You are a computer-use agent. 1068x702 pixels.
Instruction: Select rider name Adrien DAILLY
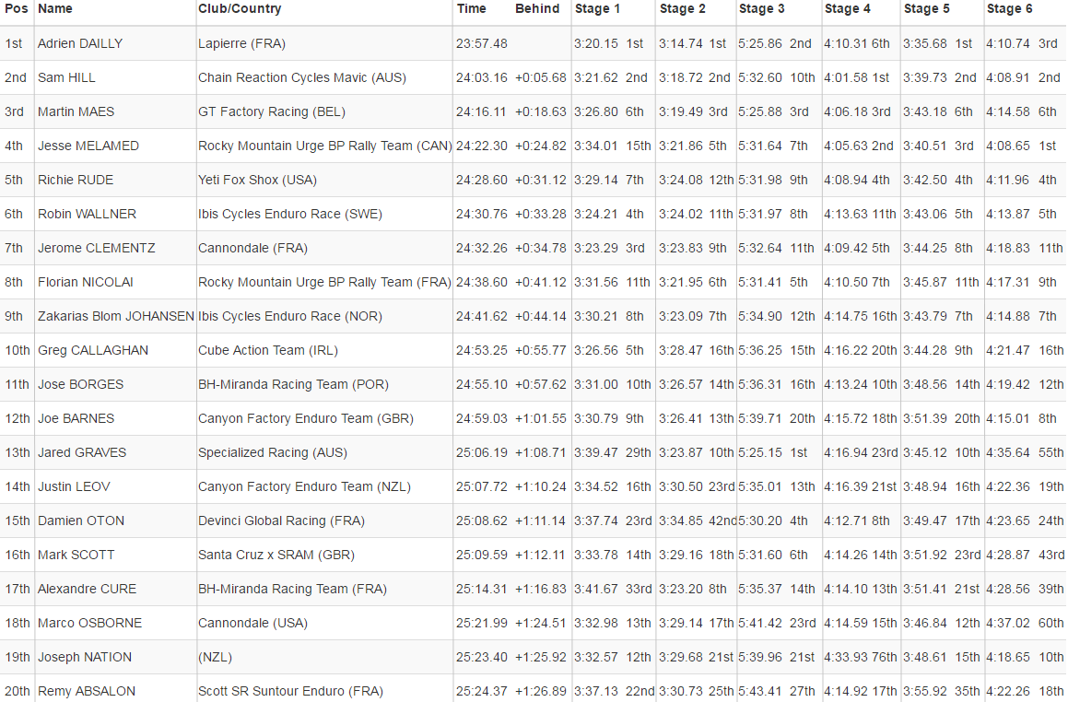point(80,43)
